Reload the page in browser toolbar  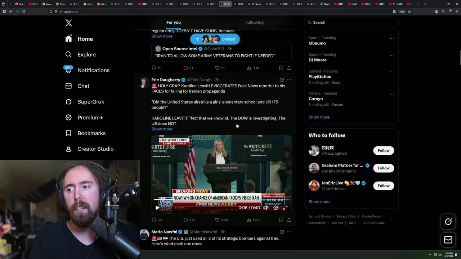24,12
